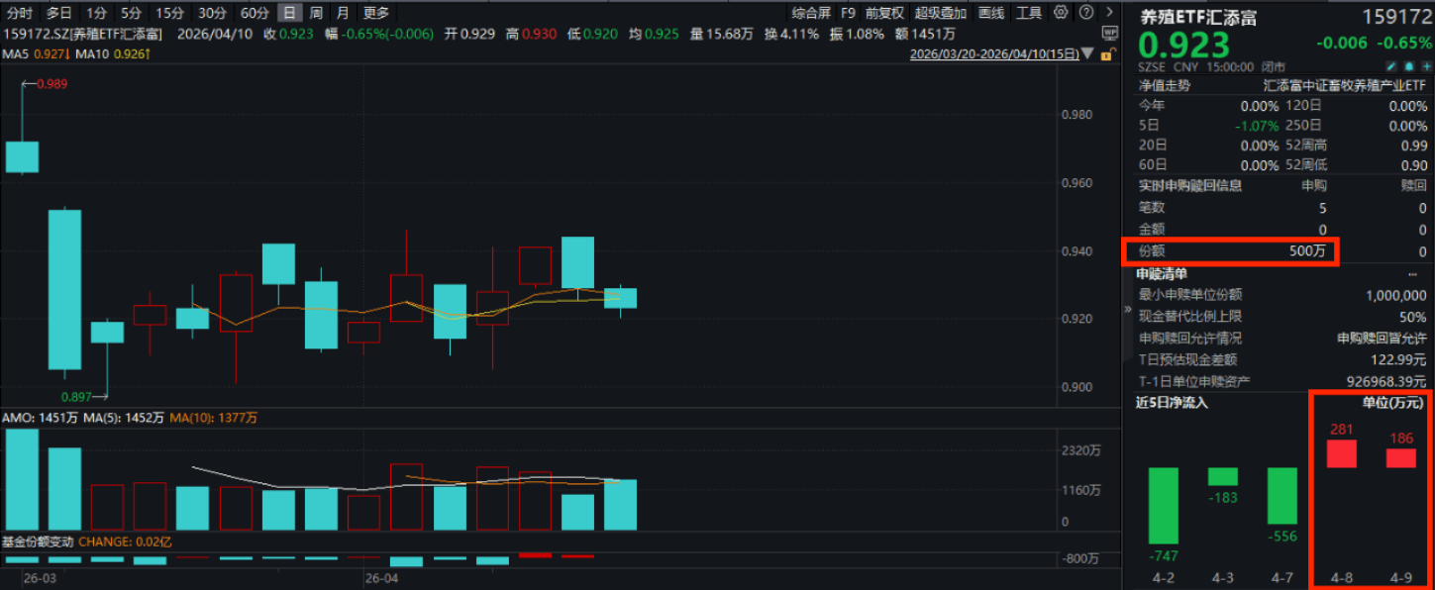Switch to the 周 weekly chart tab
Image resolution: width=1435 pixels, height=590 pixels.
[x=316, y=13]
